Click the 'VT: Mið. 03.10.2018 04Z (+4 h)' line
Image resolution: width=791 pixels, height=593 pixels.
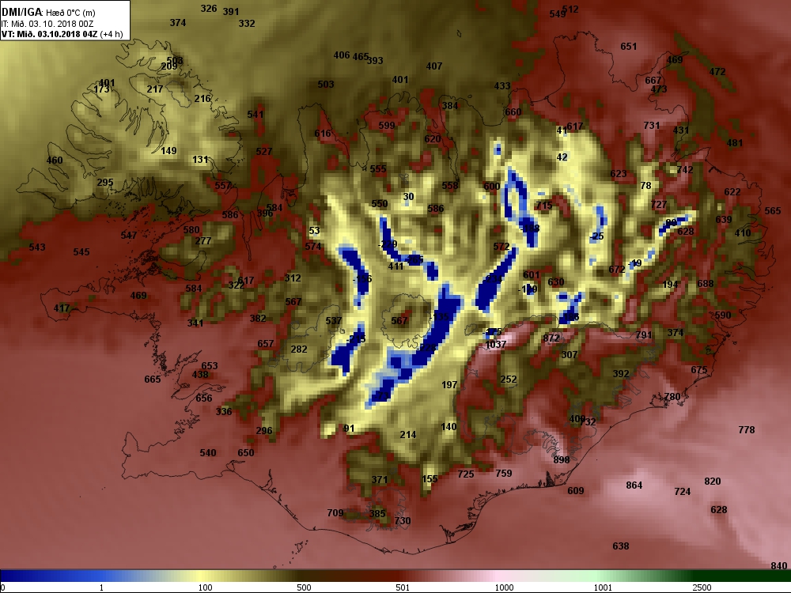[x=62, y=34]
